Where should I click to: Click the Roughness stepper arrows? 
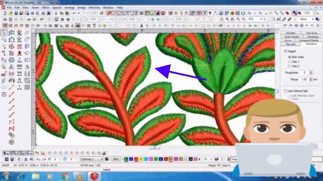click(311, 73)
